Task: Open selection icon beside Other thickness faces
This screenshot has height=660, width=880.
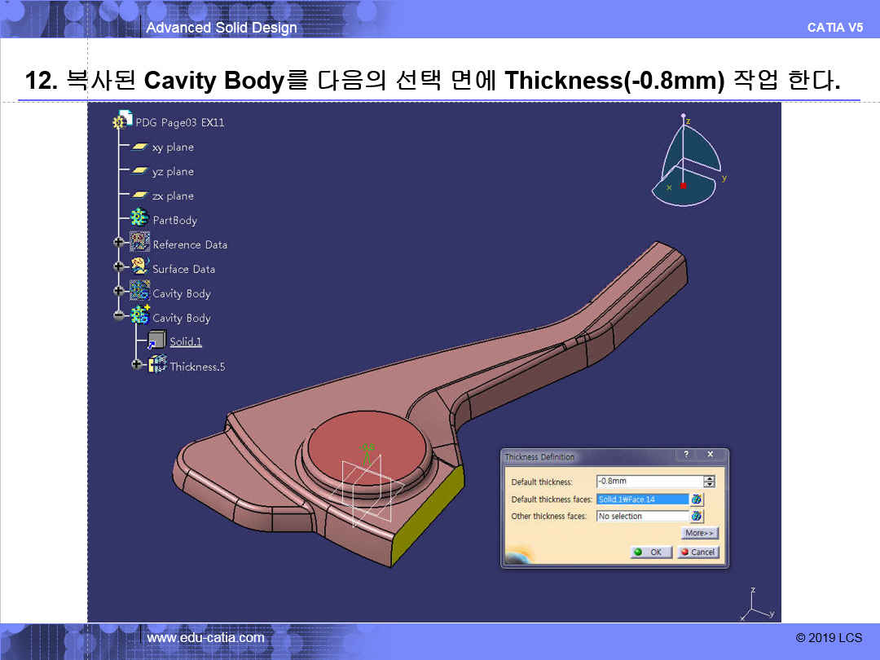Action: [697, 517]
